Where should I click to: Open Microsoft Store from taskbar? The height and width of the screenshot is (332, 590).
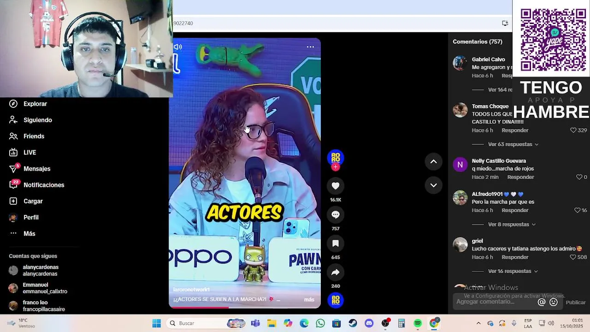coord(336,323)
